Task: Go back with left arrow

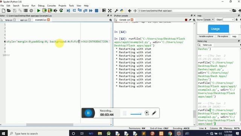Action: [130, 11]
